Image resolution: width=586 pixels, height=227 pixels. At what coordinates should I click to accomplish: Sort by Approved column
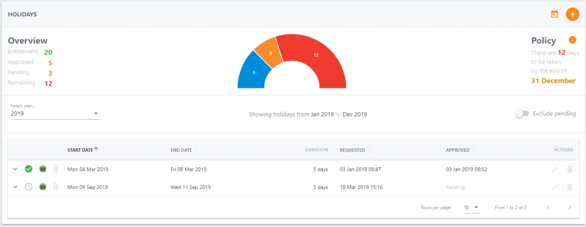460,150
